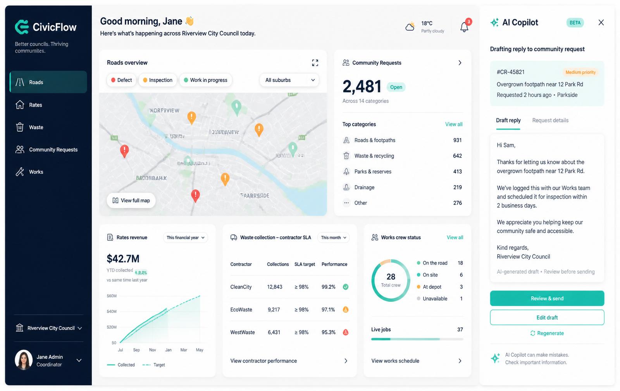Click the red defect pin near Parkside
The width and height of the screenshot is (620, 391).
pyautogui.click(x=195, y=196)
